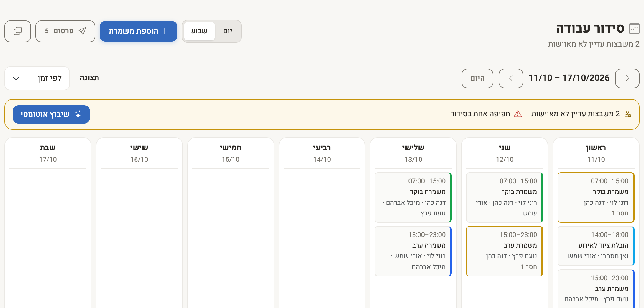Click the add shift button (הוספת משמרת)

click(139, 31)
